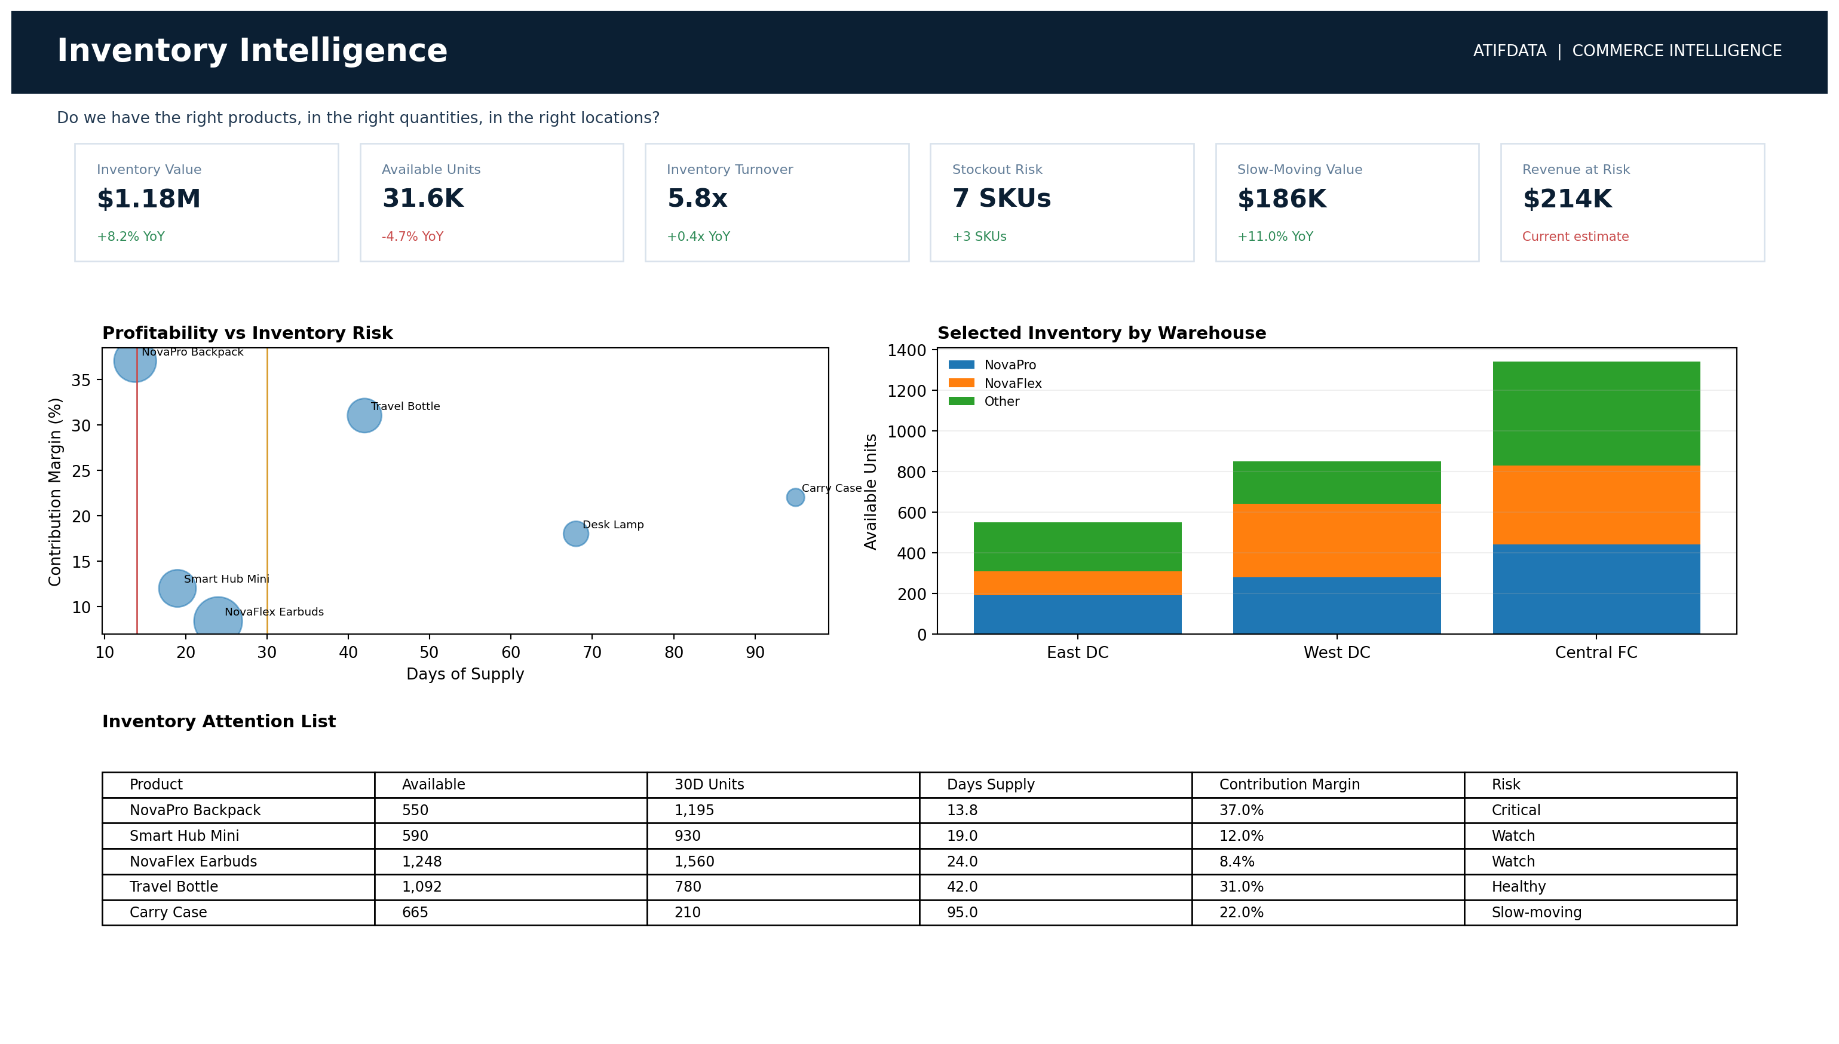
Task: Click the Smart Hub Mini bubble
Action: click(x=177, y=588)
